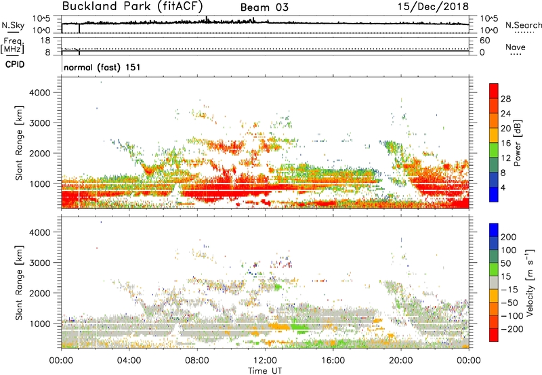This screenshot has width=542, height=375.
Task: Click the dotted line sample under N.Search
Action: [524, 32]
